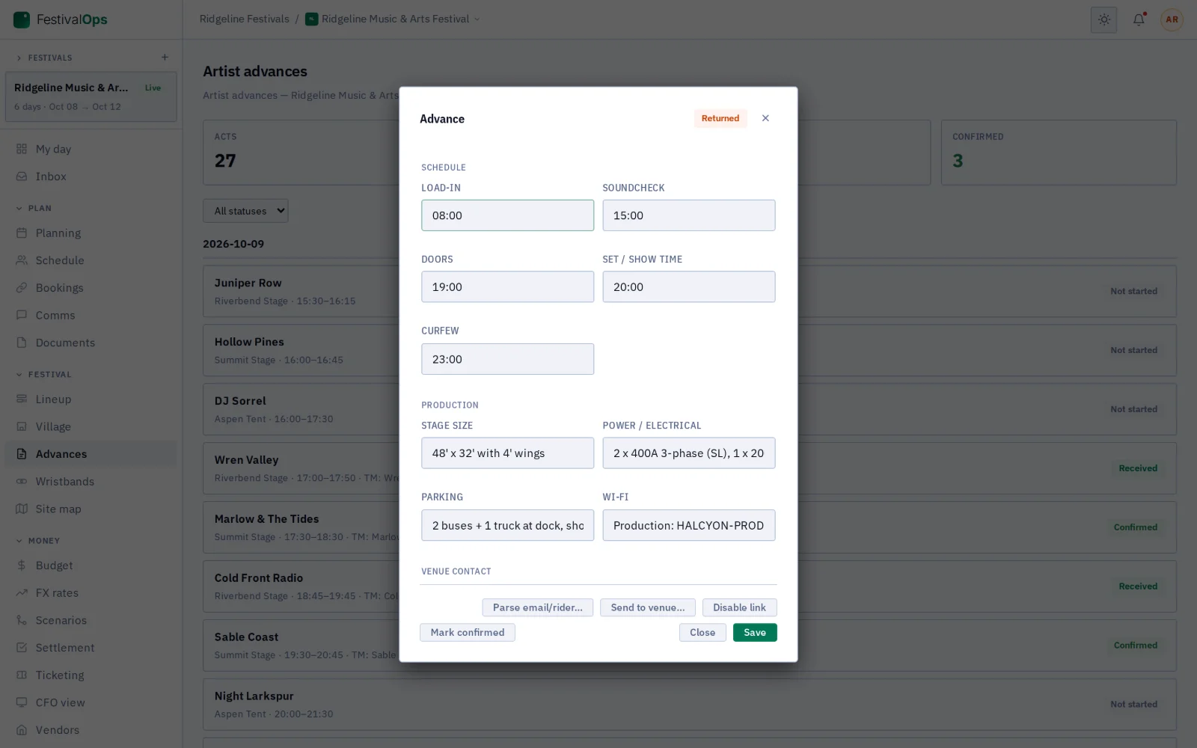Toggle the light/dark theme sun icon

(x=1103, y=19)
